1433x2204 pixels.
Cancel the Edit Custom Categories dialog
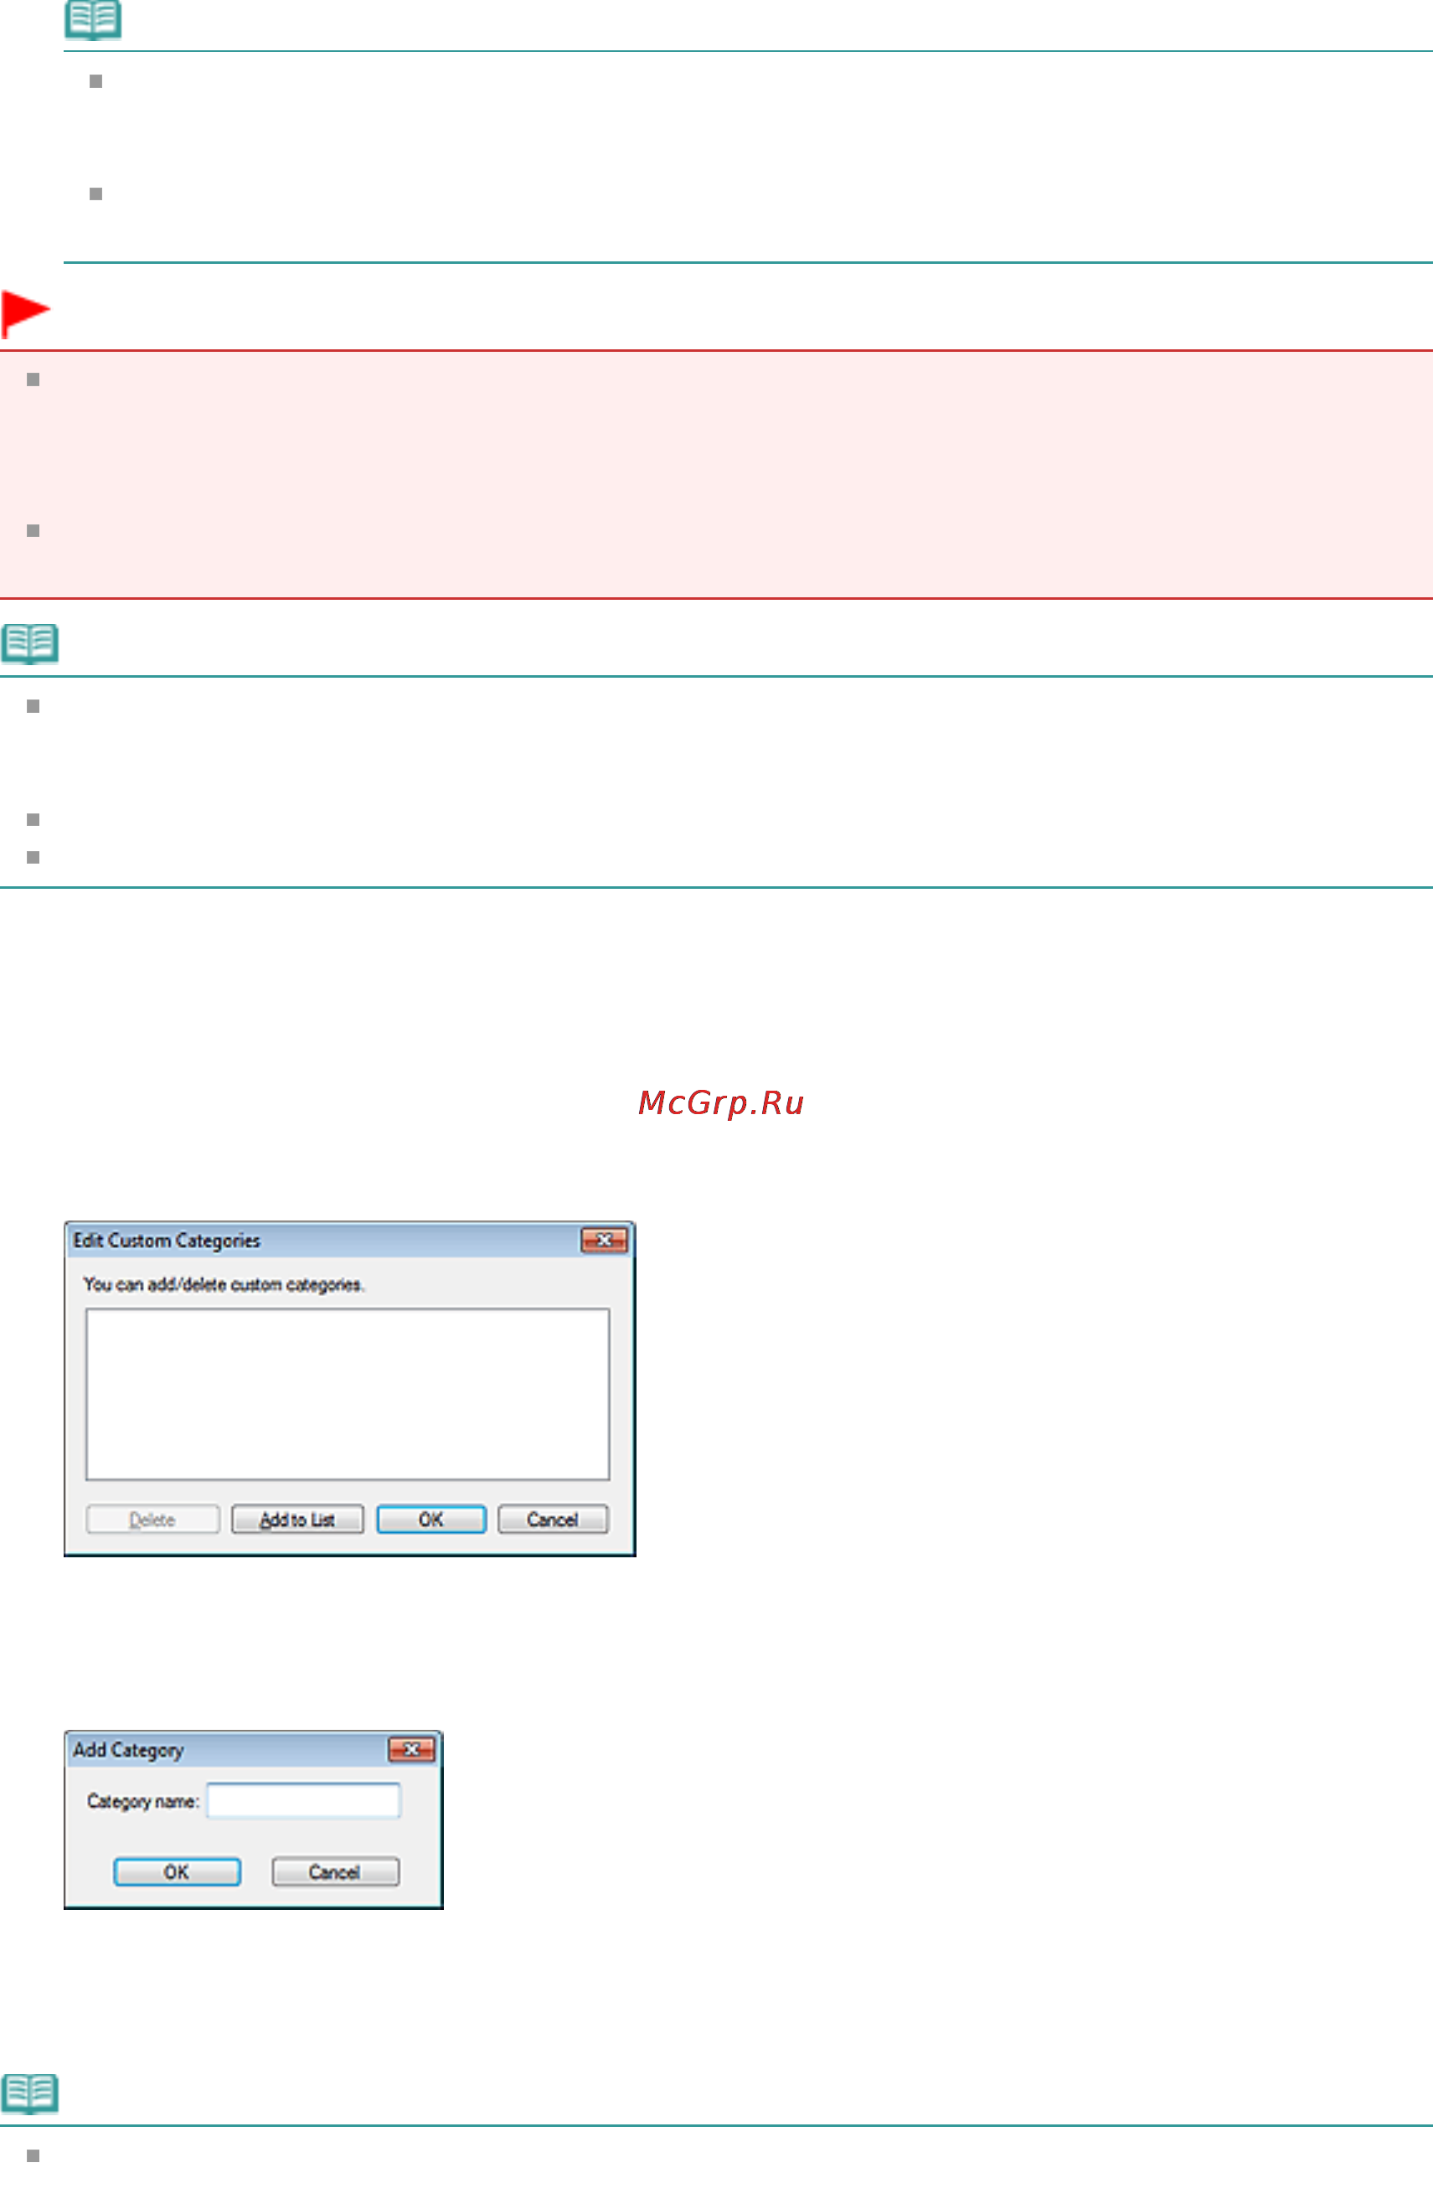click(x=553, y=1520)
